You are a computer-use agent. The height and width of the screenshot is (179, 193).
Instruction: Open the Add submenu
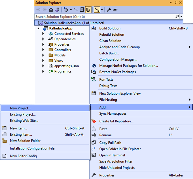[141, 107]
